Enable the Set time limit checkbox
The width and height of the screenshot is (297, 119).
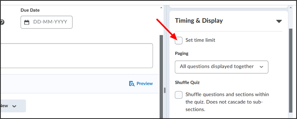pyautogui.click(x=179, y=41)
